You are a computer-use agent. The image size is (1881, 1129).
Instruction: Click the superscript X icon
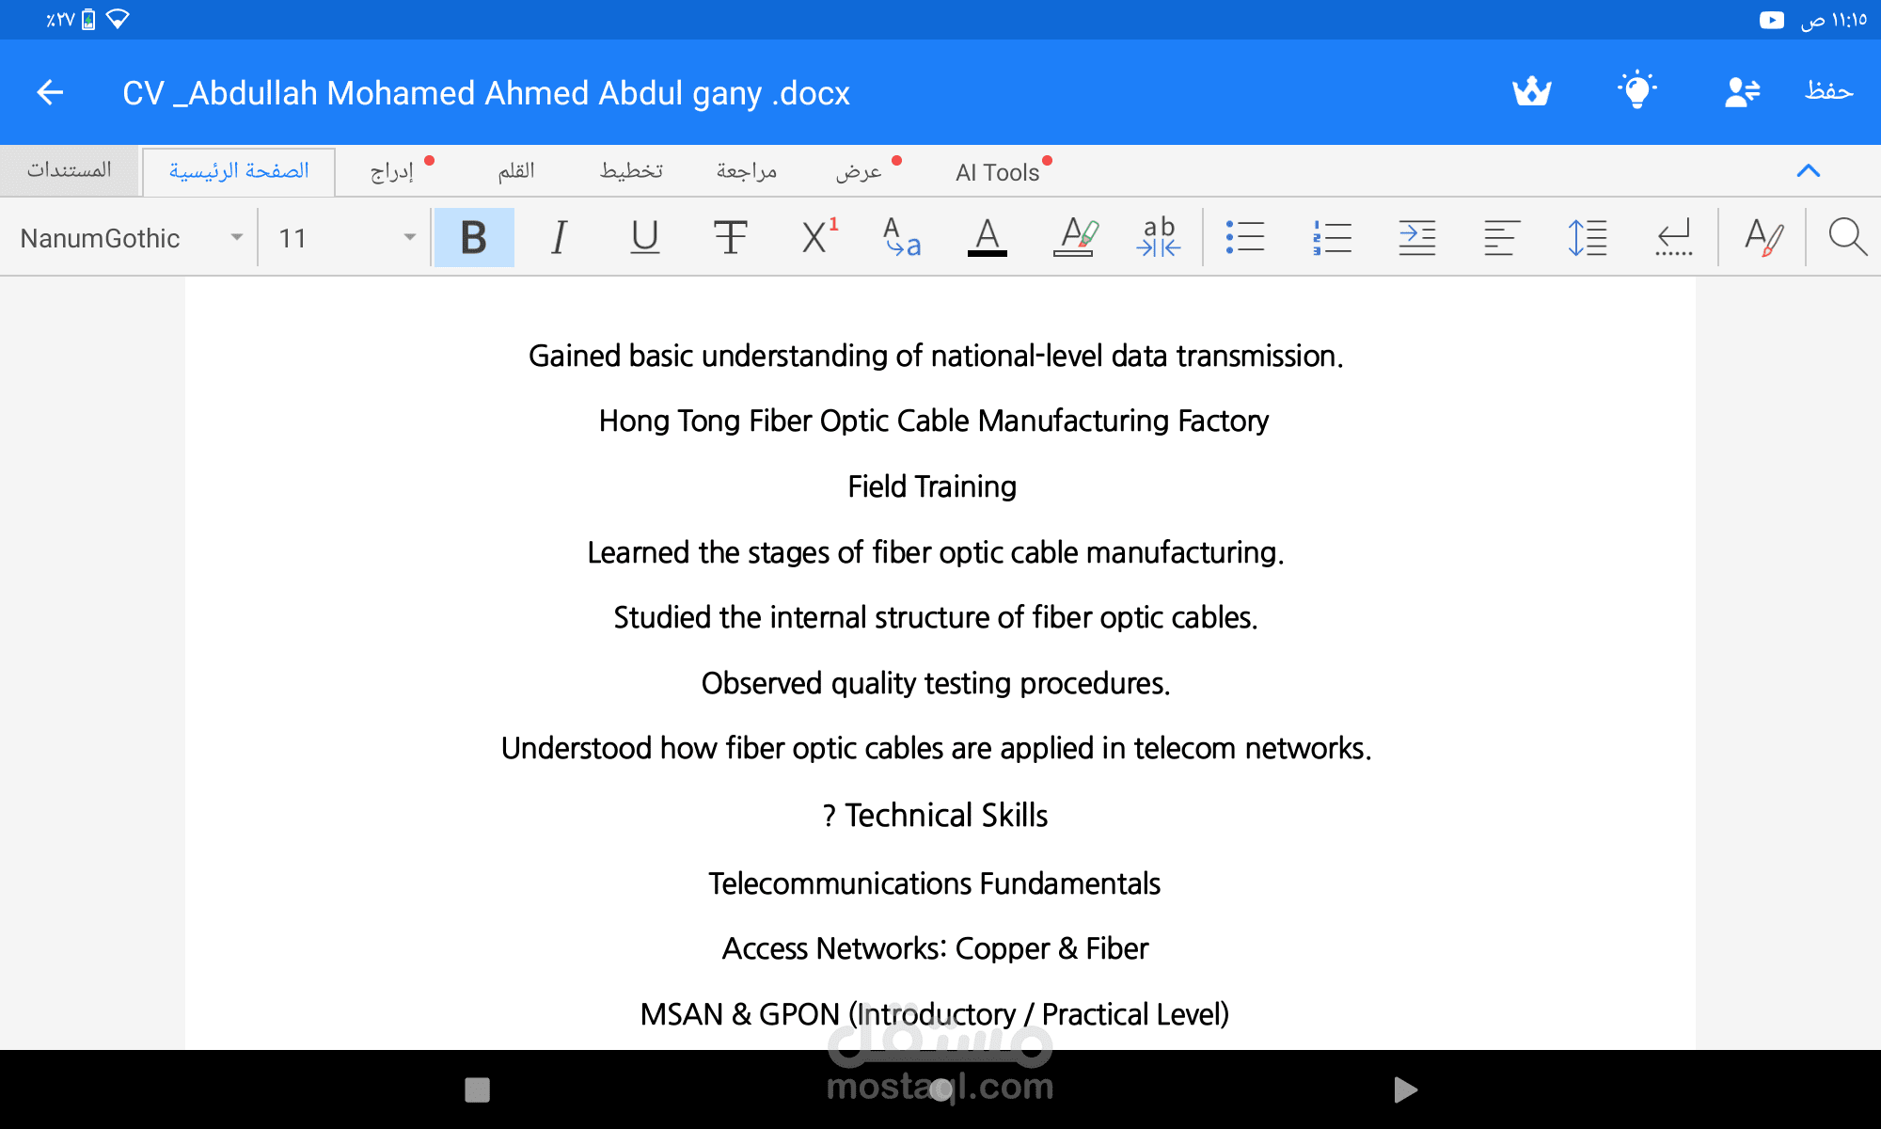[816, 237]
